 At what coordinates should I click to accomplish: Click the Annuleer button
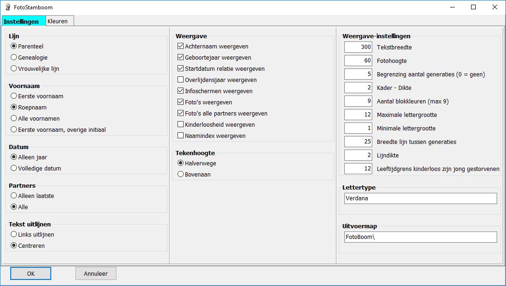pyautogui.click(x=96, y=273)
